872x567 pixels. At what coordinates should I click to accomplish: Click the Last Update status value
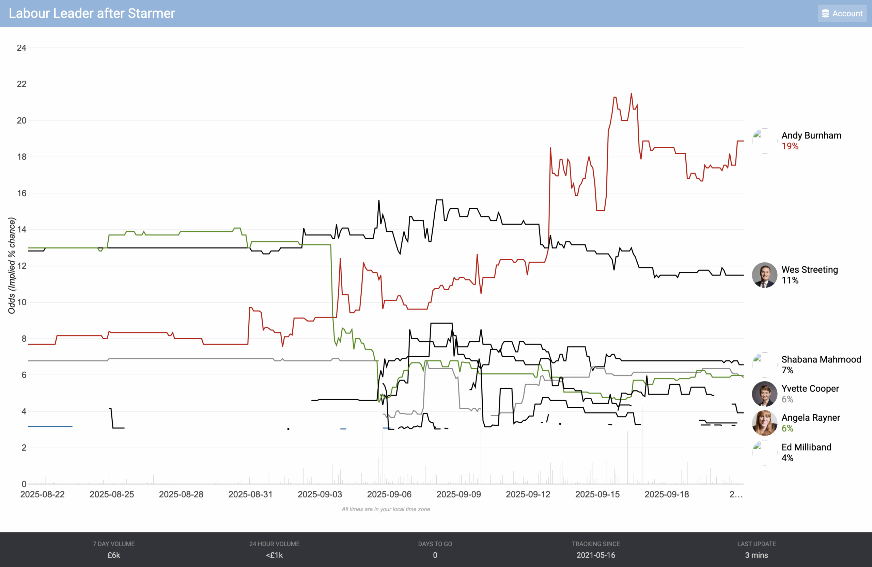756,555
